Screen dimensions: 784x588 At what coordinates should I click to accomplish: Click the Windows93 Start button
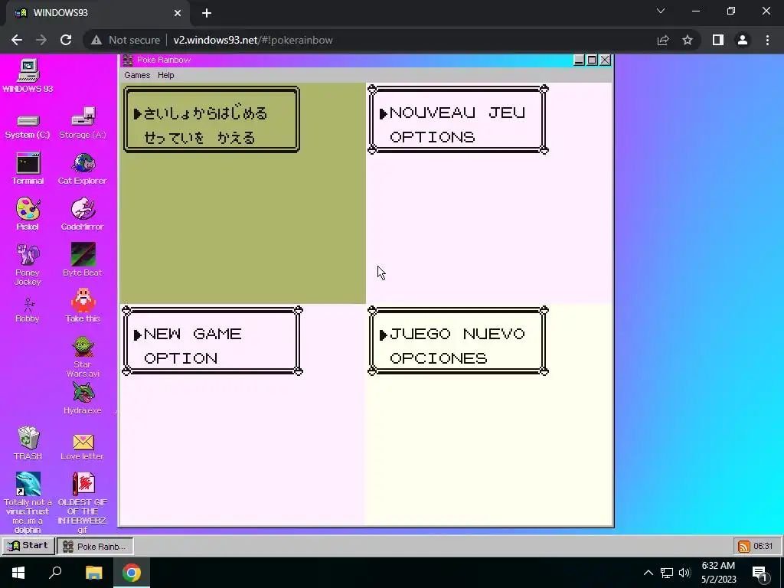click(28, 545)
